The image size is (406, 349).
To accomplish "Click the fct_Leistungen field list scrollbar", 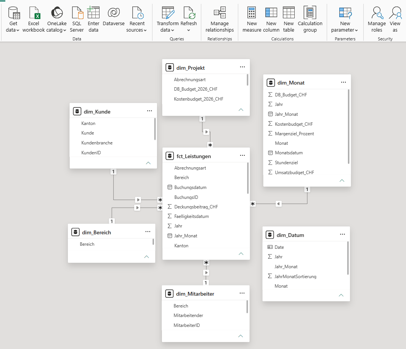I will click(x=248, y=178).
